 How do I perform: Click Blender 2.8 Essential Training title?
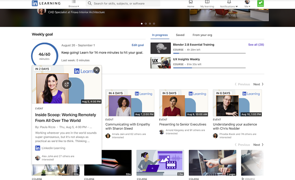[x=193, y=45]
